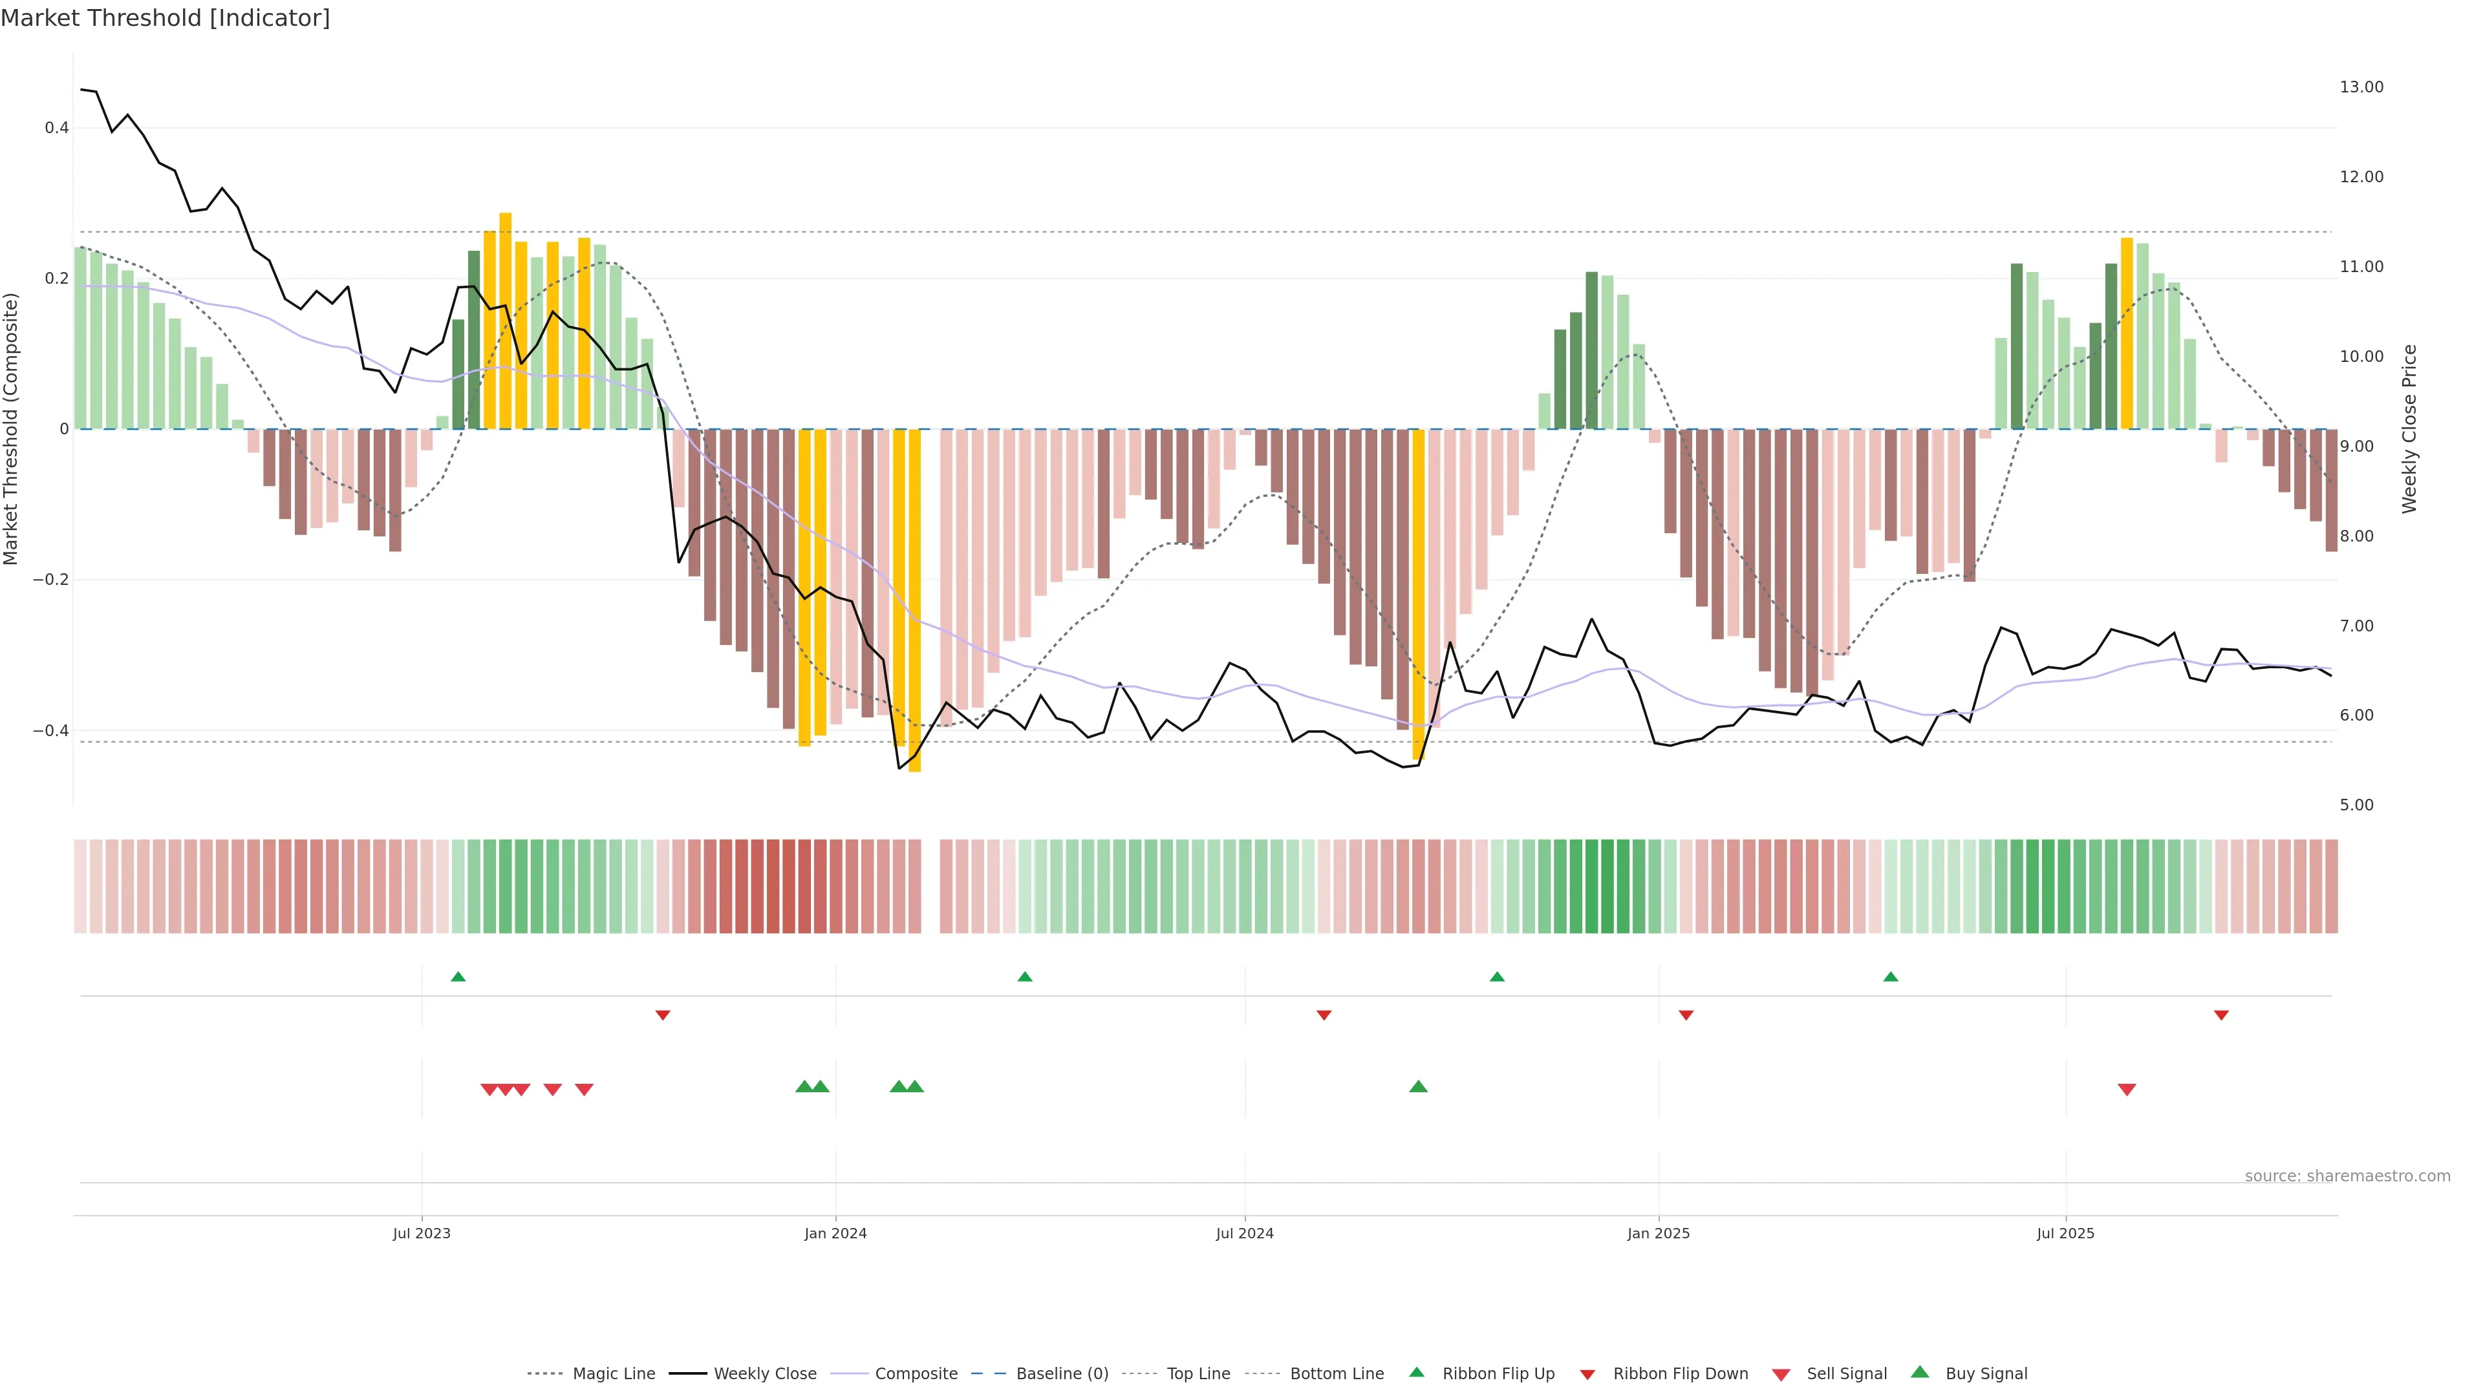2483x1396 pixels.
Task: Click first Ribbon Flip Up marker after Jul 2023
Action: 458,977
